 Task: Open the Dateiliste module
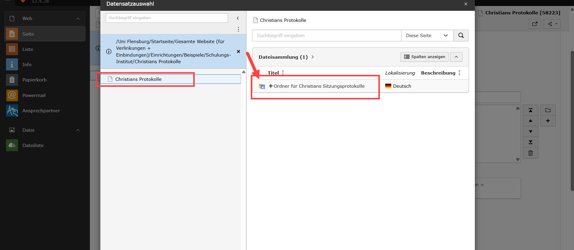click(33, 145)
